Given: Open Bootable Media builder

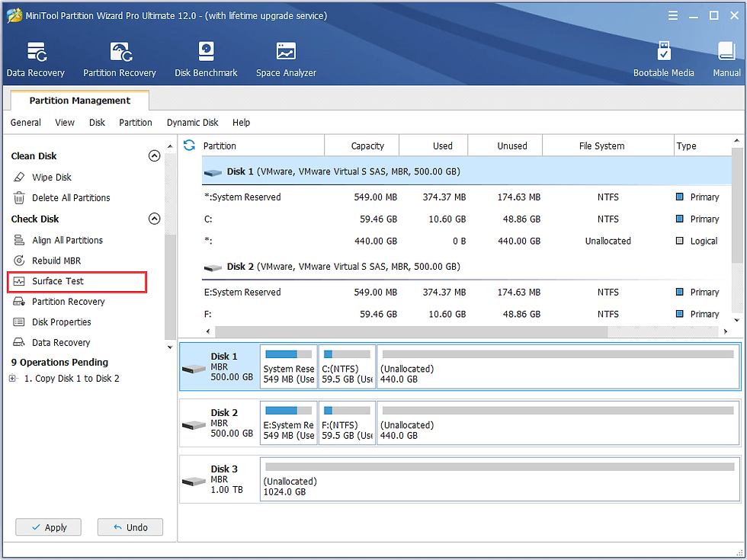Looking at the screenshot, I should 664,59.
